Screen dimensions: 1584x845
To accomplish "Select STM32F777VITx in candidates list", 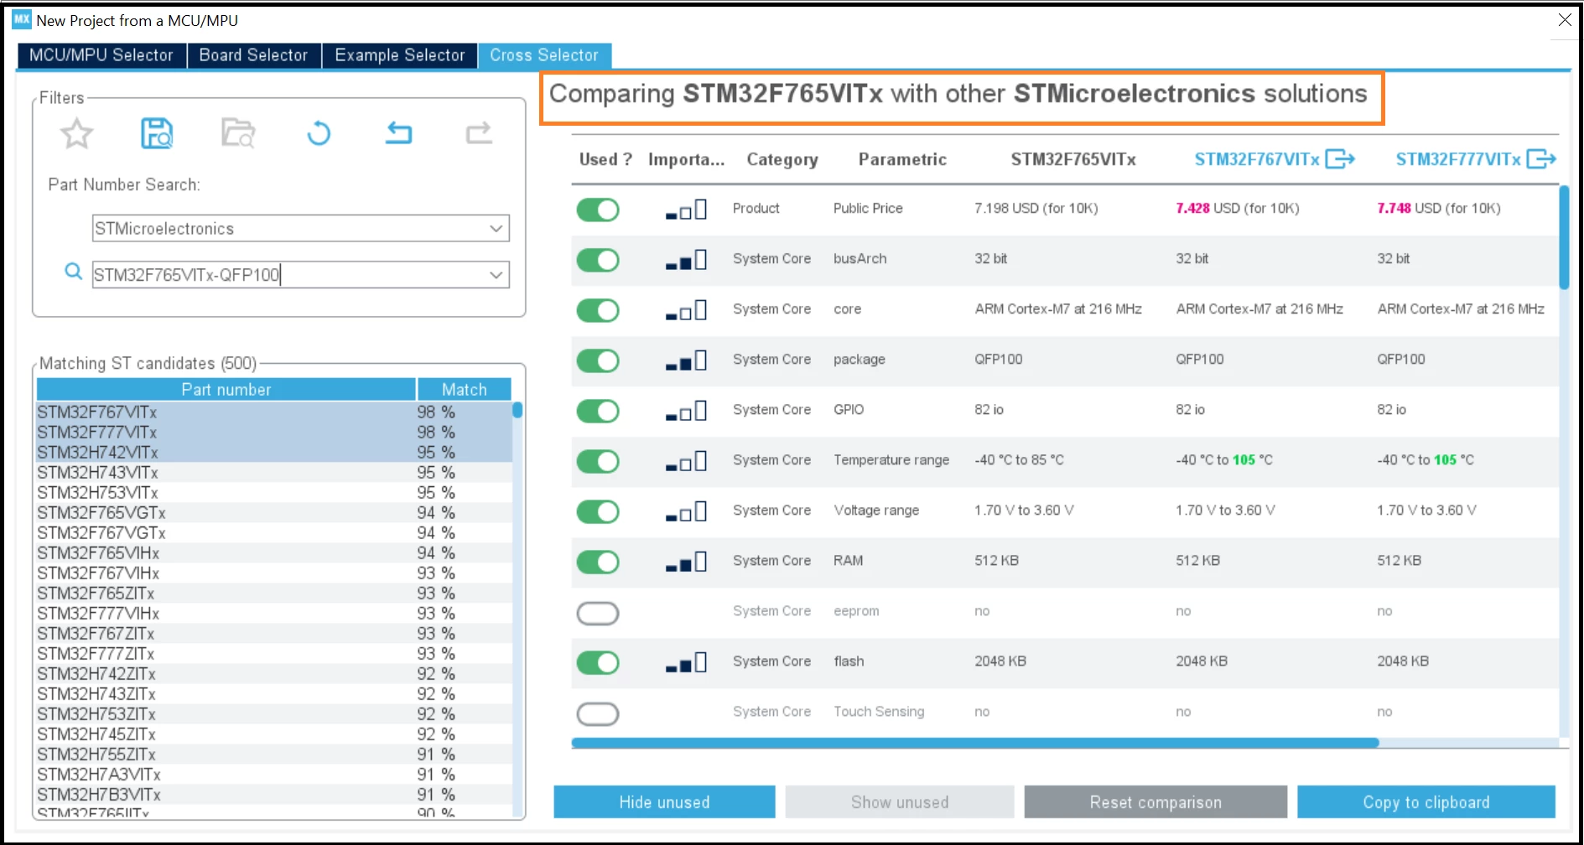I will [274, 432].
